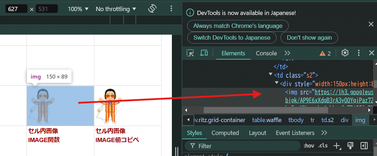Click the info icon in language banner

[190, 13]
